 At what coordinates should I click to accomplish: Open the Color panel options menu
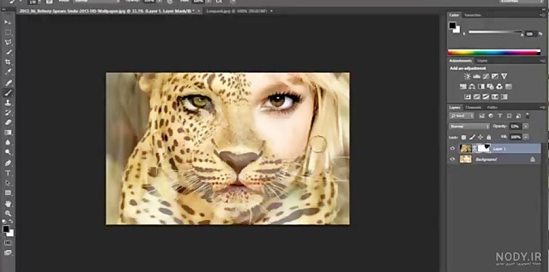[x=542, y=15]
